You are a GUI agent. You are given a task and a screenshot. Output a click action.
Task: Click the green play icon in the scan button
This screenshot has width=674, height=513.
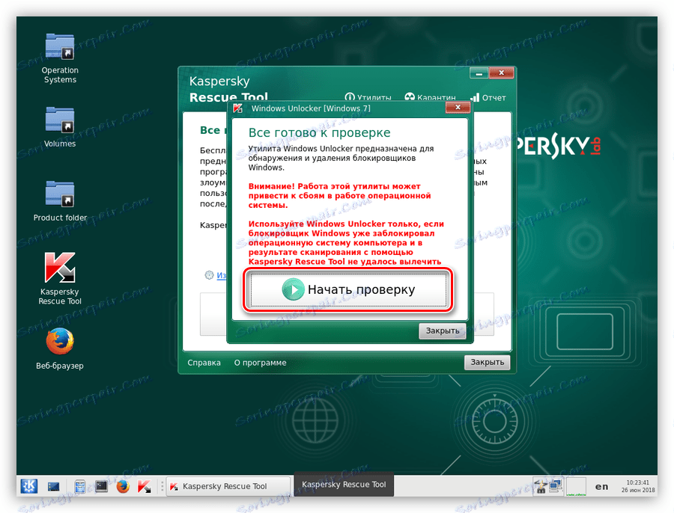pyautogui.click(x=294, y=289)
